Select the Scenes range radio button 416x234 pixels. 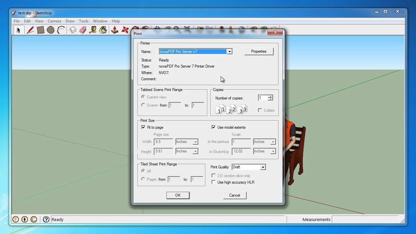point(143,105)
